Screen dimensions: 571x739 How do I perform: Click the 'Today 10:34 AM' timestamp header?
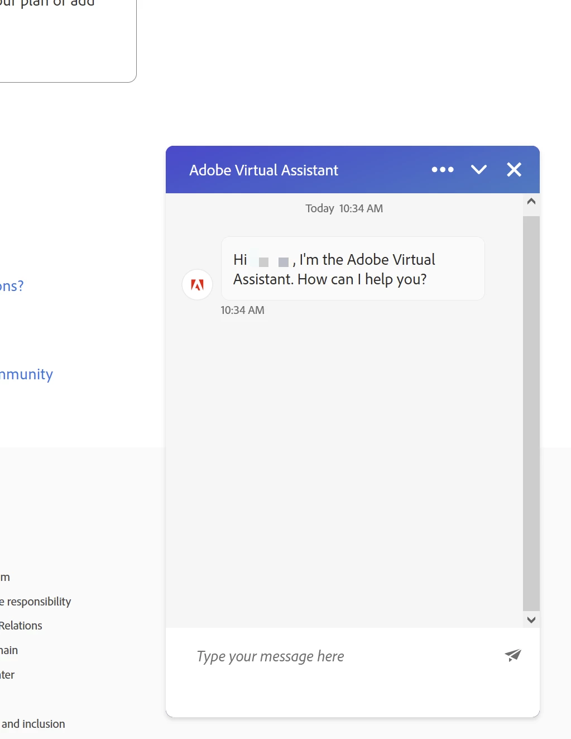(344, 208)
